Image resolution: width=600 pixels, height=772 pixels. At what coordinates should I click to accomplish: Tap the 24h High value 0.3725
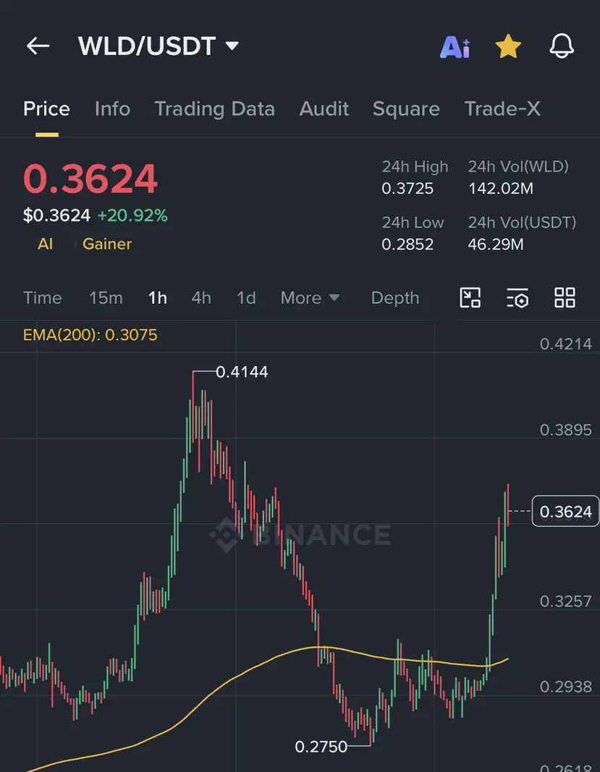pos(407,189)
